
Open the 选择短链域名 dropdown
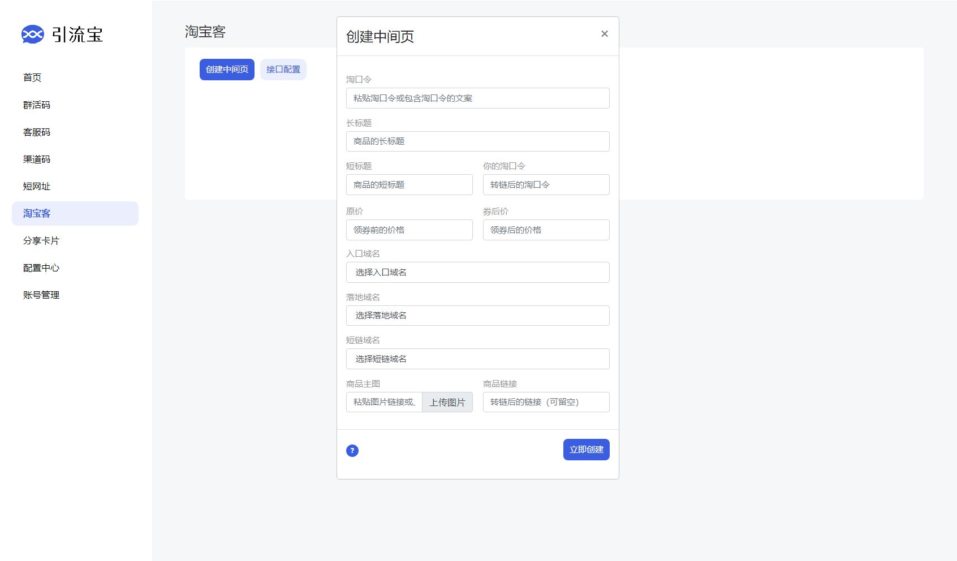(x=477, y=359)
